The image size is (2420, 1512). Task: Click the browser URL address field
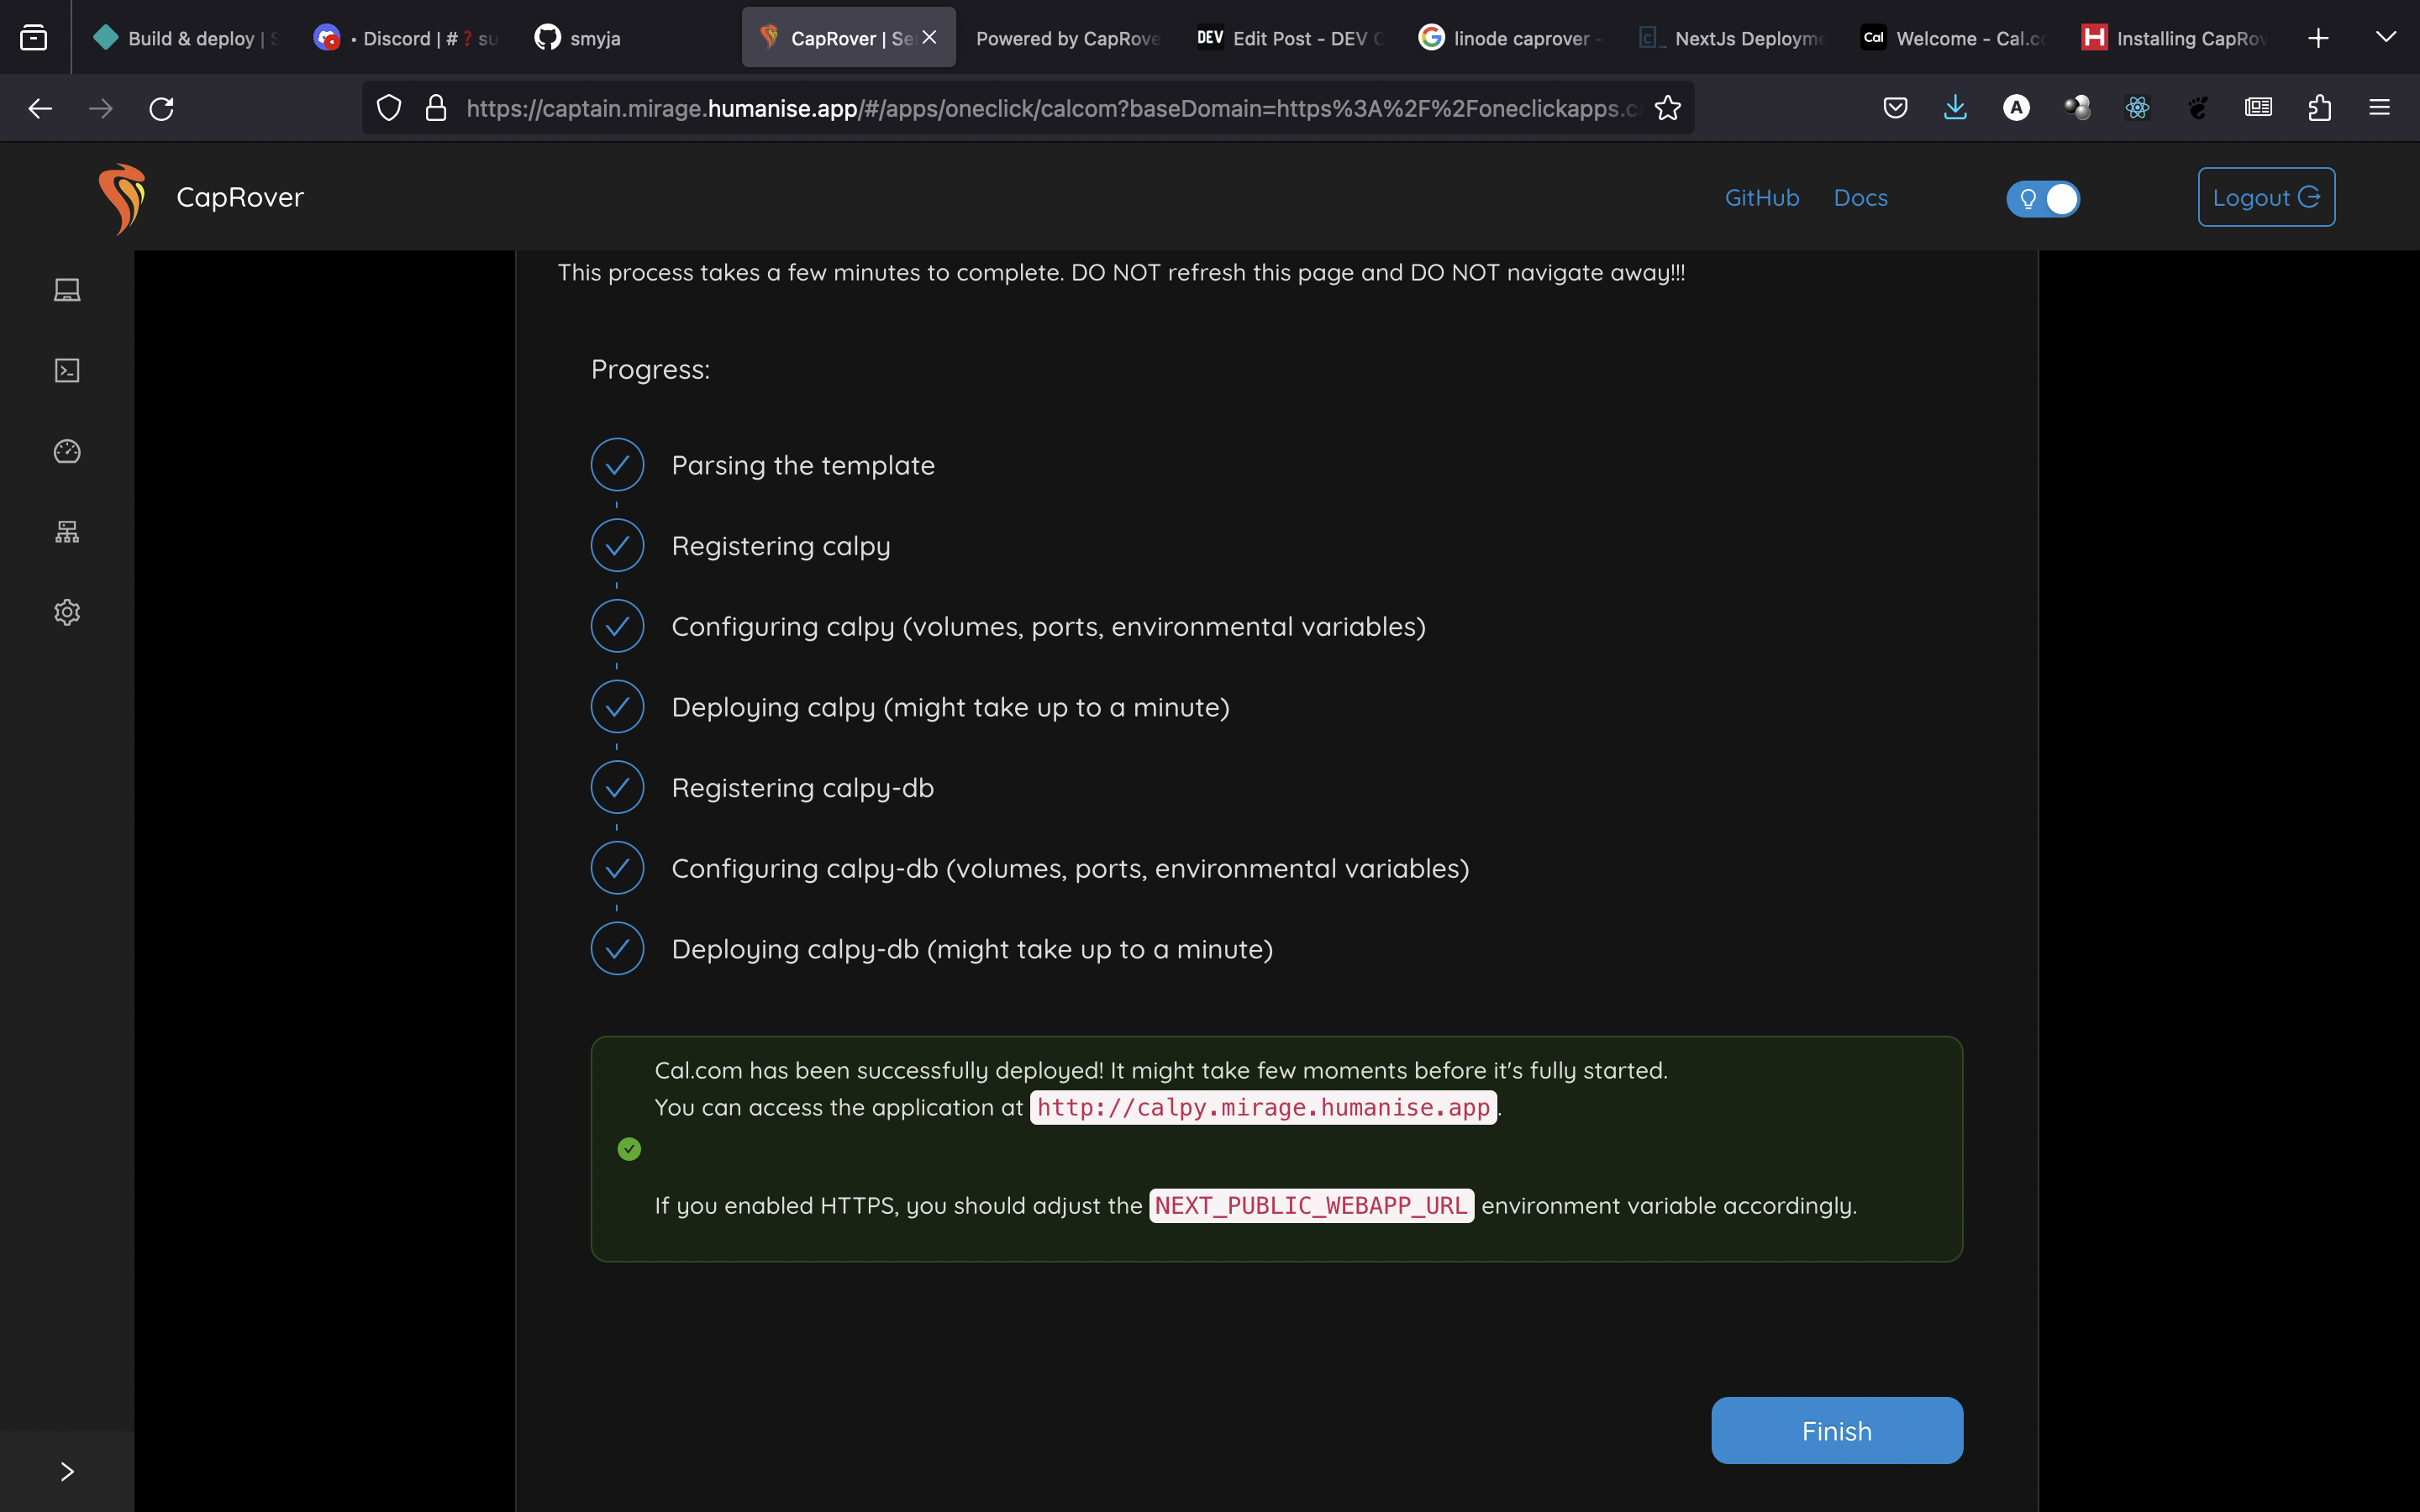(x=1050, y=108)
